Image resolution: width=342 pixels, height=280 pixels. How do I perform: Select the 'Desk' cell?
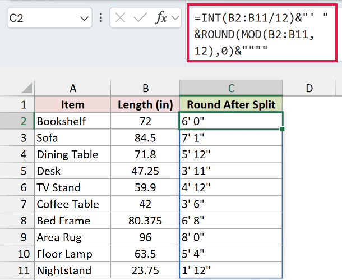click(x=73, y=171)
